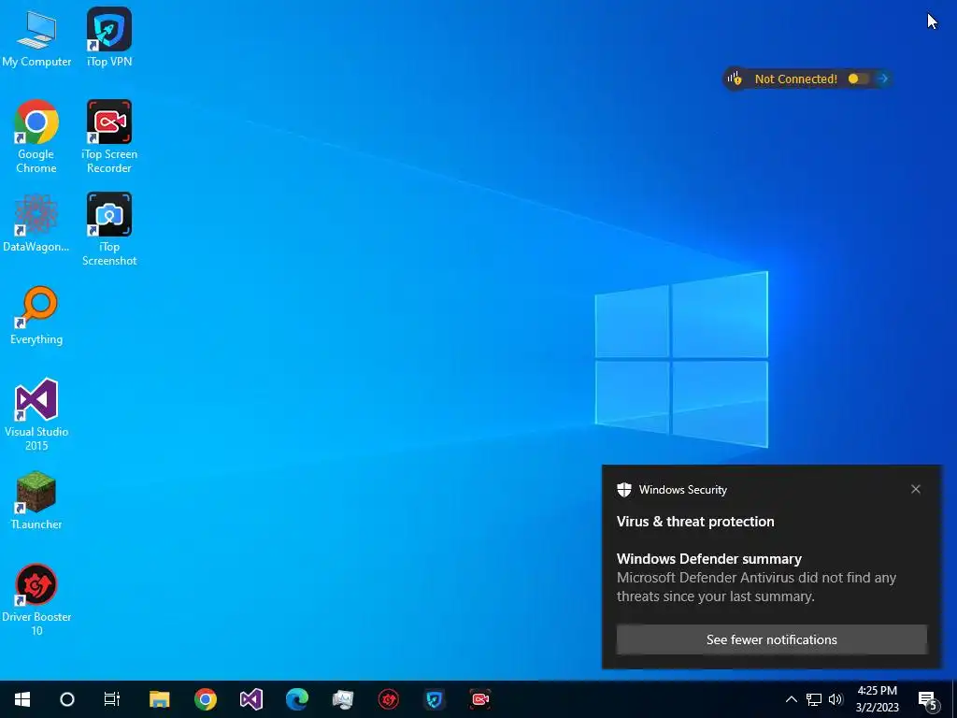Open Chrome from the taskbar

pos(206,699)
